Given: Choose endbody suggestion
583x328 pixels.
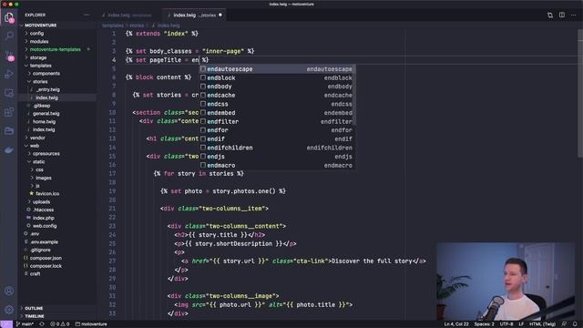Looking at the screenshot, I should coord(277,87).
